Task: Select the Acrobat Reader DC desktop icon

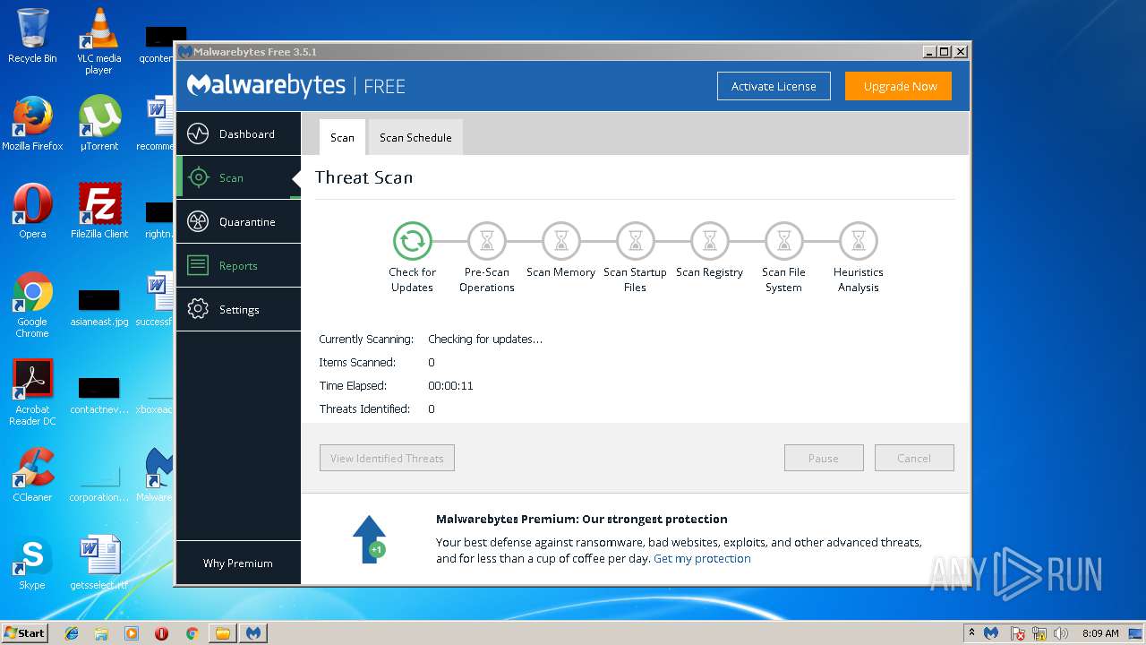Action: pos(32,392)
